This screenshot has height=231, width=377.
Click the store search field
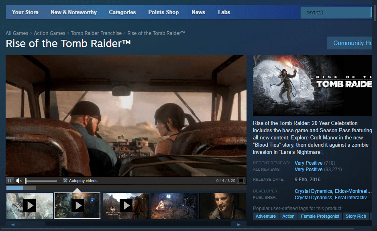tap(336, 12)
